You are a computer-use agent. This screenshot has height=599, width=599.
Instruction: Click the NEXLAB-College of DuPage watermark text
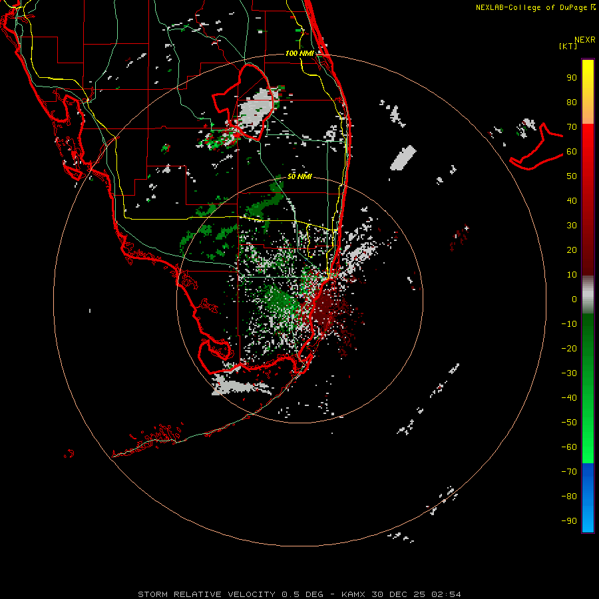pos(535,7)
